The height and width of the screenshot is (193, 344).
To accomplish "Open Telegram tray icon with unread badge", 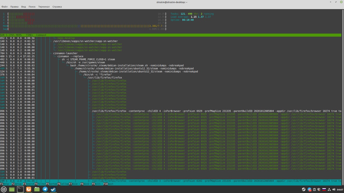I will pyautogui.click(x=309, y=190).
